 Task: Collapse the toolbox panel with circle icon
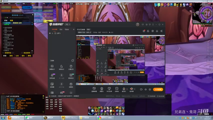73,61
